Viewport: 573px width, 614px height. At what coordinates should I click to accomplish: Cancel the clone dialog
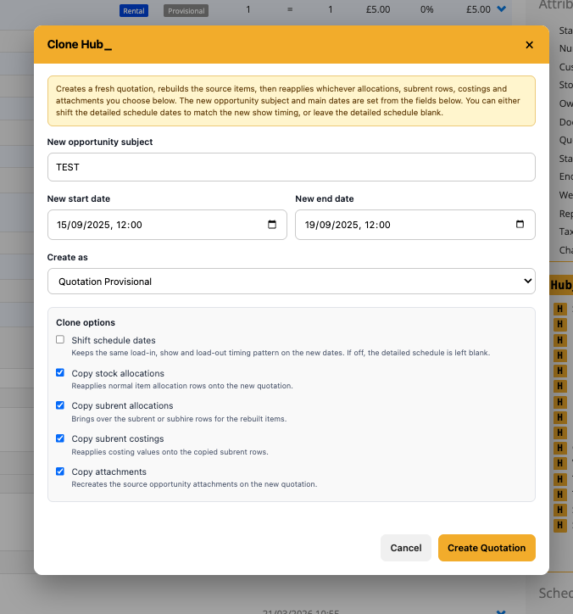point(406,548)
